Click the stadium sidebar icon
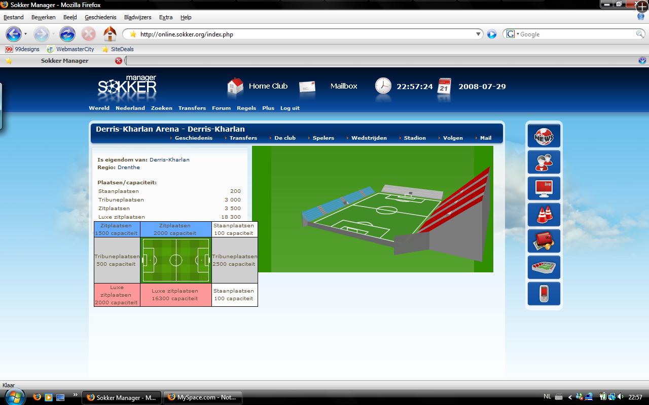This screenshot has height=405, width=649. pyautogui.click(x=544, y=267)
